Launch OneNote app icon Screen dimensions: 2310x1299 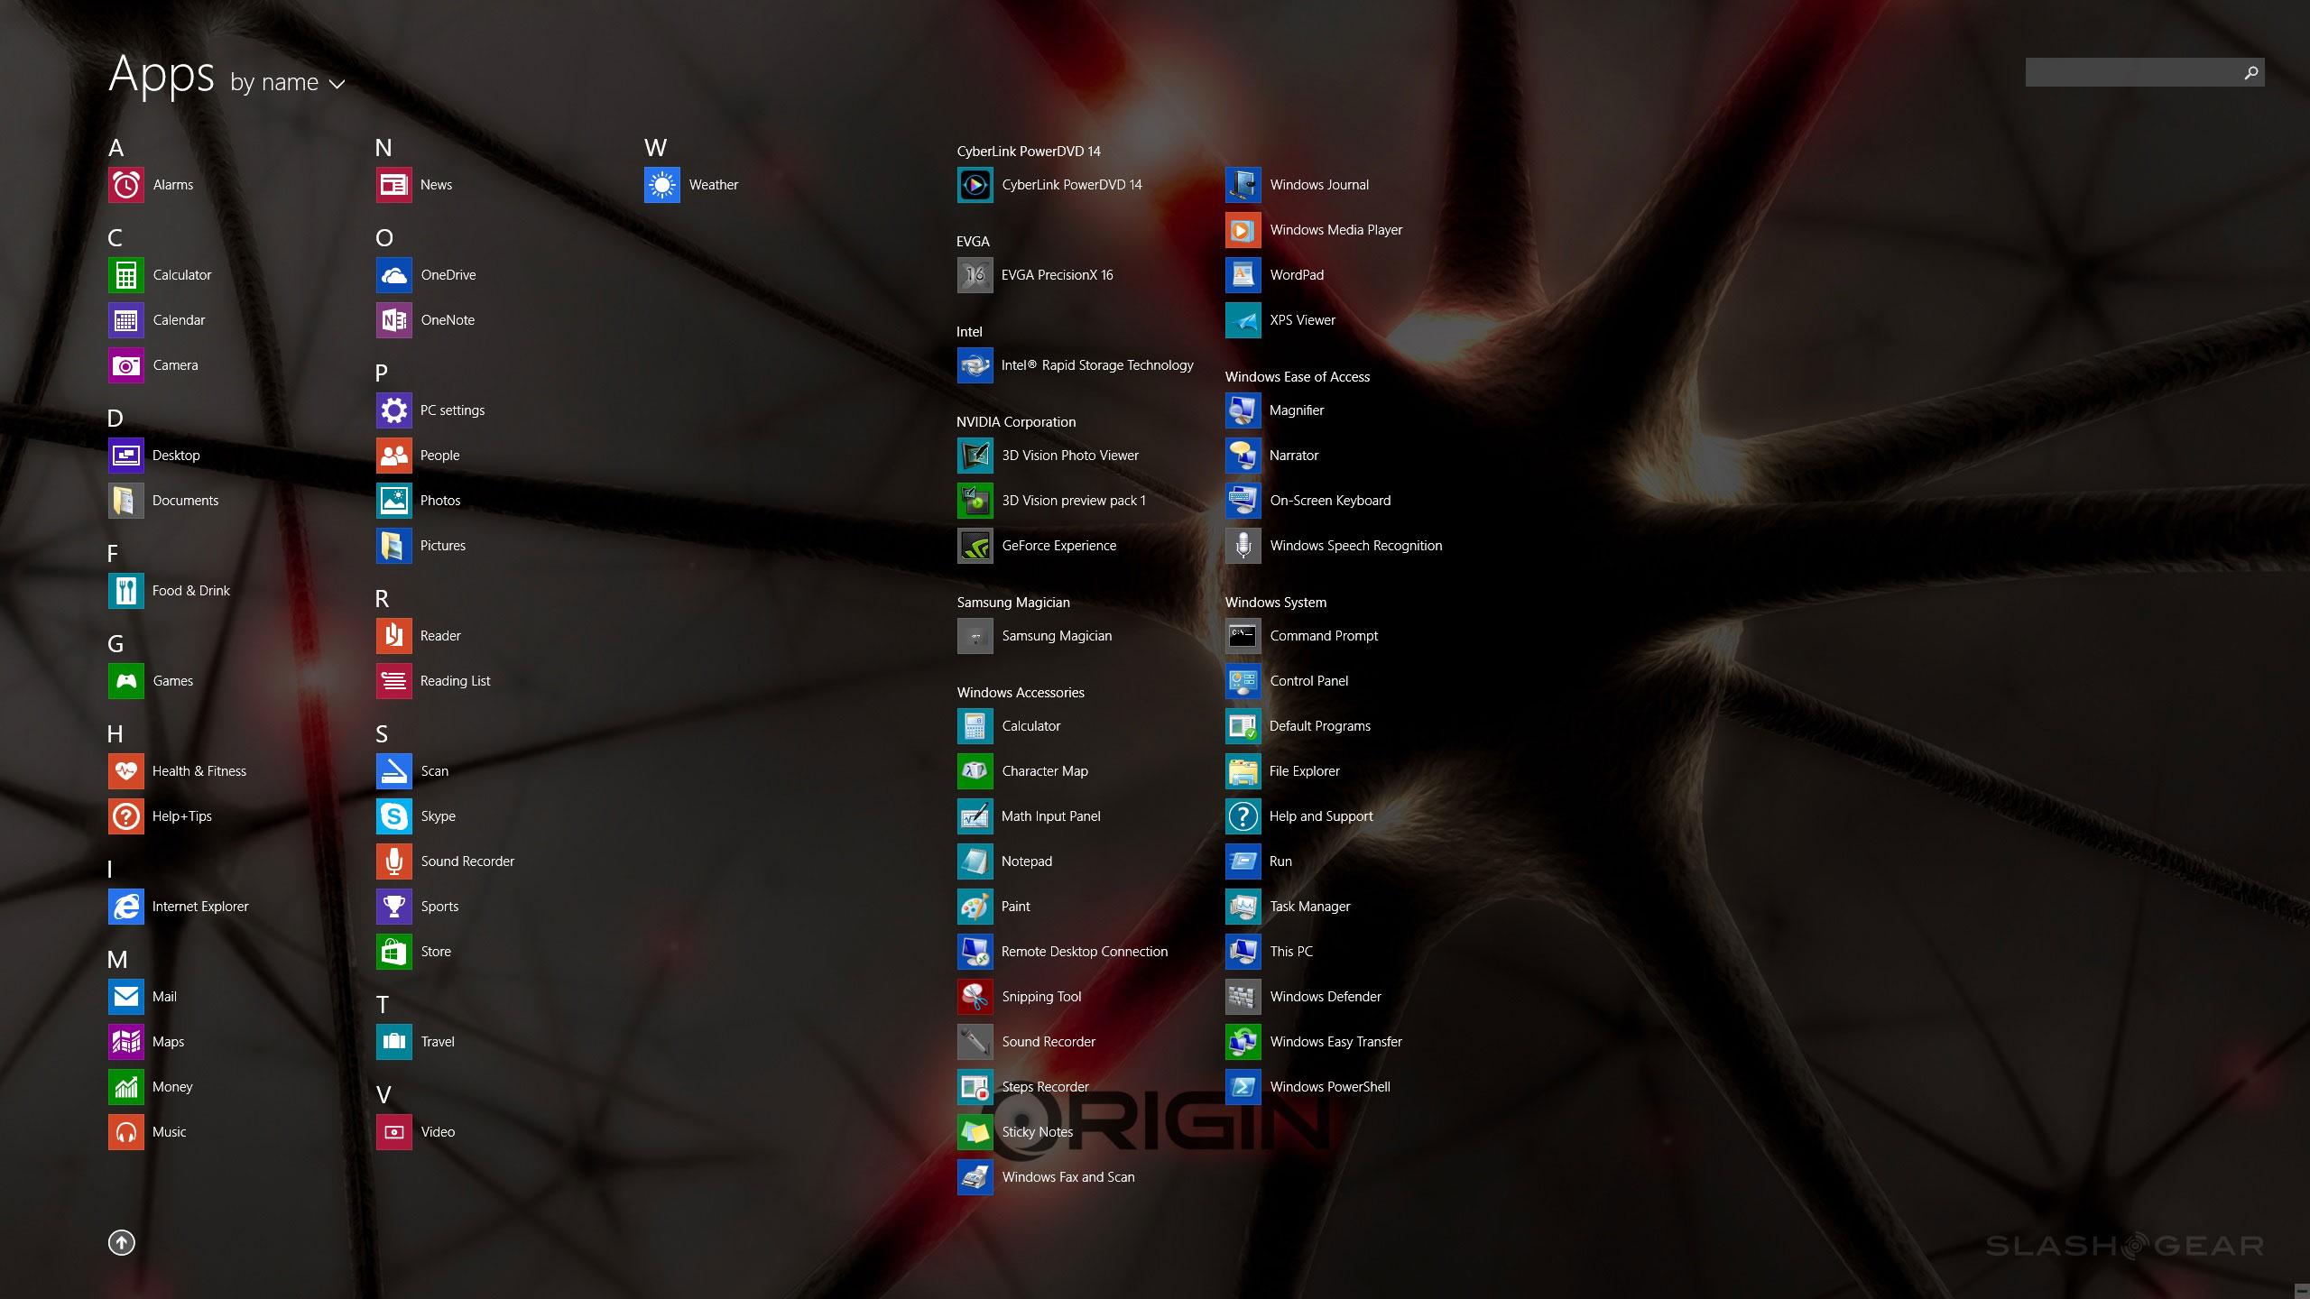coord(394,320)
